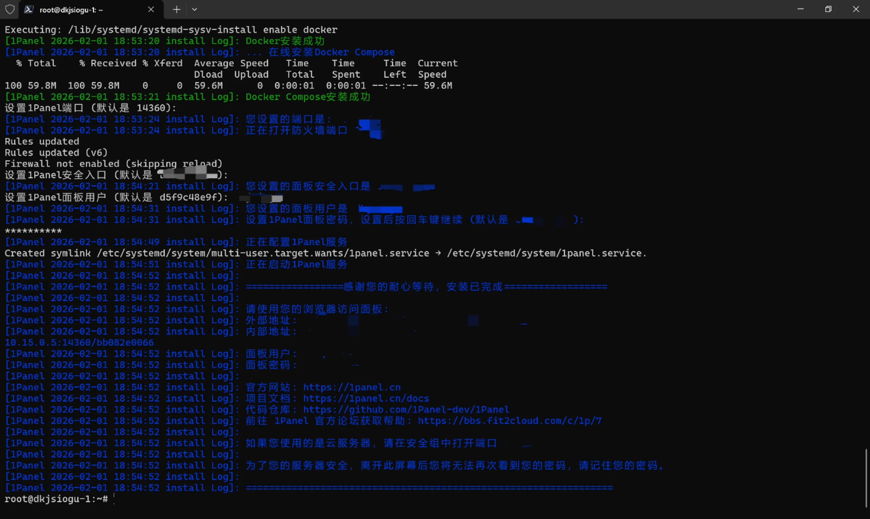The width and height of the screenshot is (870, 519).
Task: Expand the new tab profile dropdown
Action: pyautogui.click(x=194, y=9)
